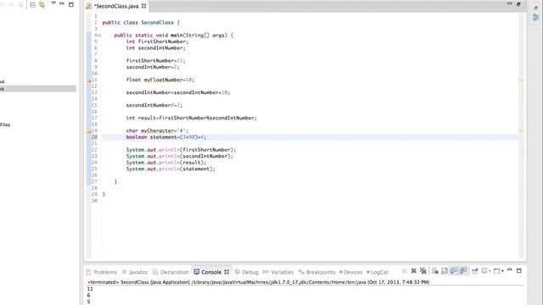
Task: Switch to the LogCat tab
Action: pos(378,272)
